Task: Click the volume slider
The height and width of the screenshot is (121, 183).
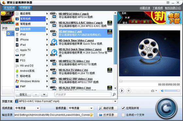Action: pyautogui.click(x=172, y=91)
